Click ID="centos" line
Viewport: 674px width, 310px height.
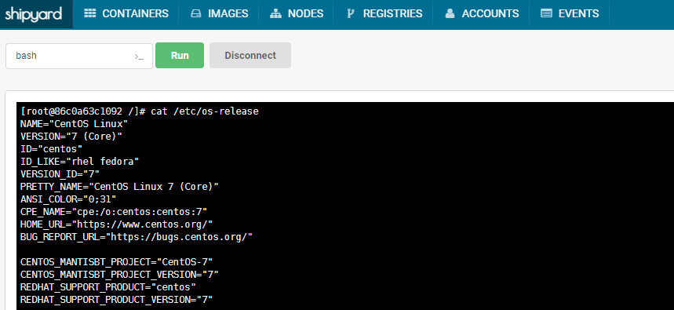click(51, 149)
